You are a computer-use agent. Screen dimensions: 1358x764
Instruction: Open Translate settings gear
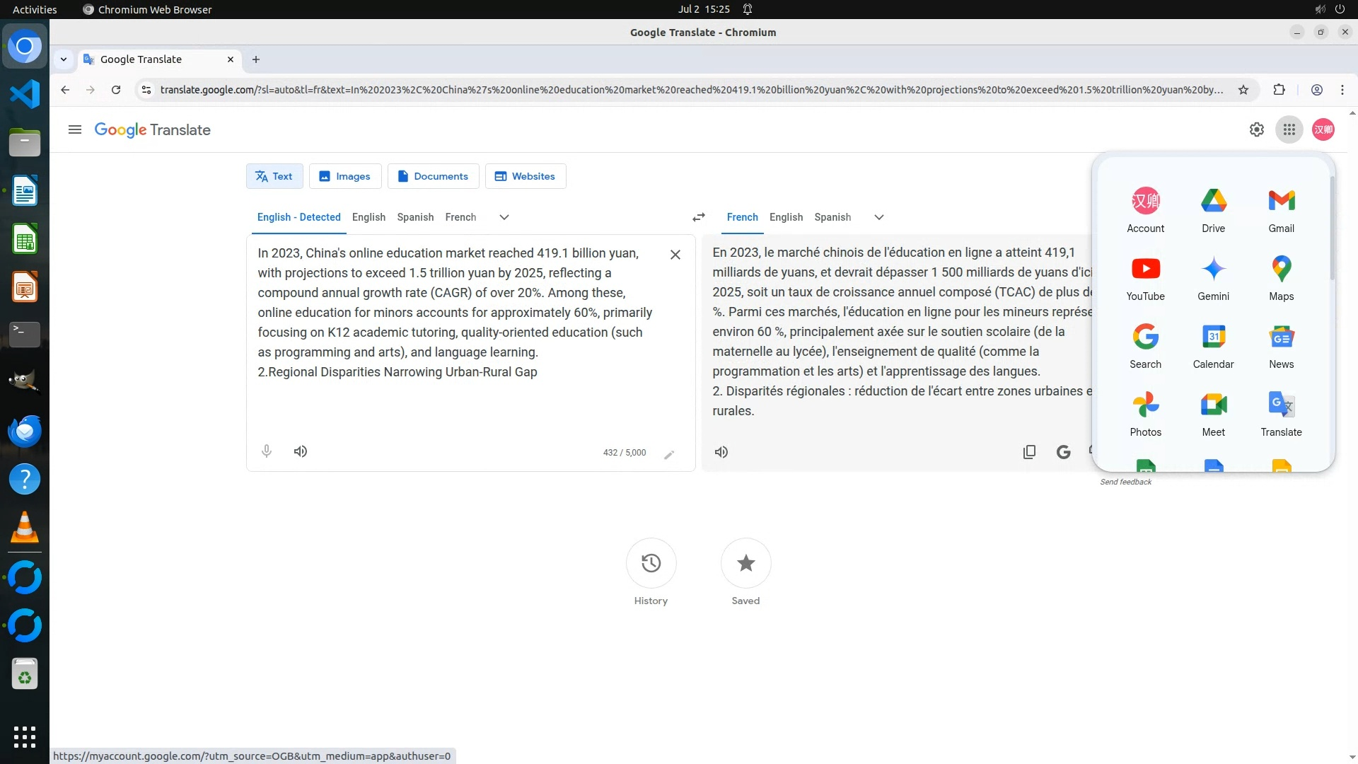click(x=1256, y=129)
